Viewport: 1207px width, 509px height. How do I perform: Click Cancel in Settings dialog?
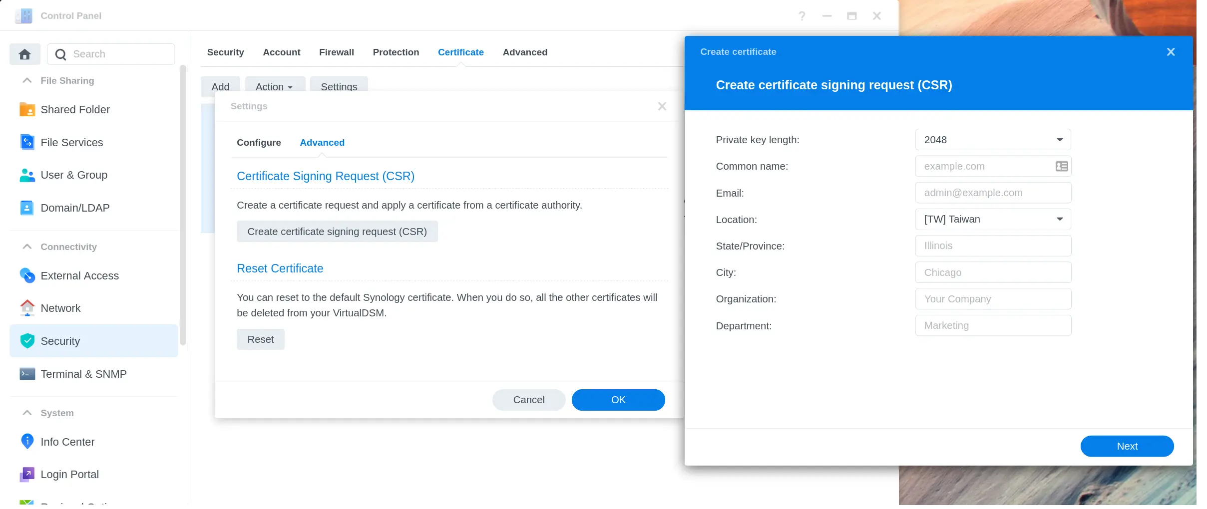click(529, 400)
